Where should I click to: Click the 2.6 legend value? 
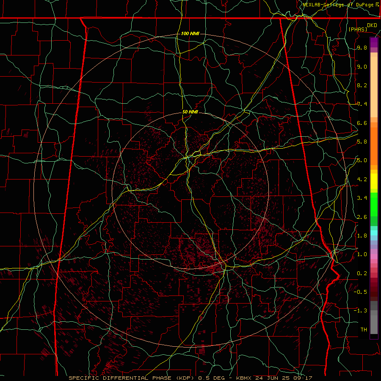362,217
